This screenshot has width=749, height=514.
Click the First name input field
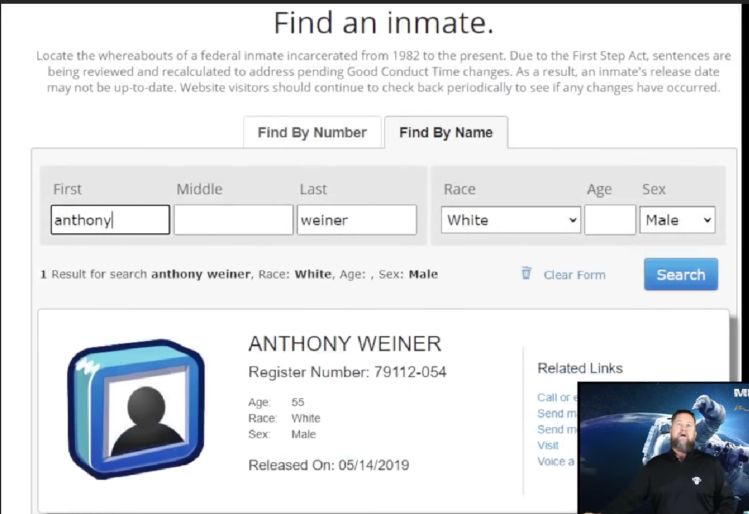[x=110, y=219]
